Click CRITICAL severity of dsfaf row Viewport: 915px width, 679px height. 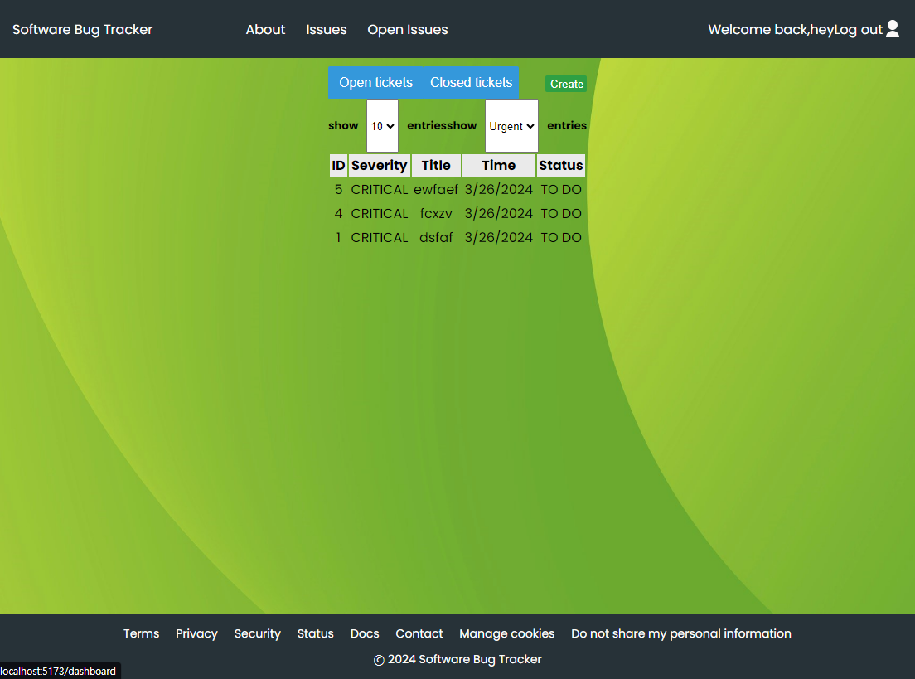(x=380, y=238)
